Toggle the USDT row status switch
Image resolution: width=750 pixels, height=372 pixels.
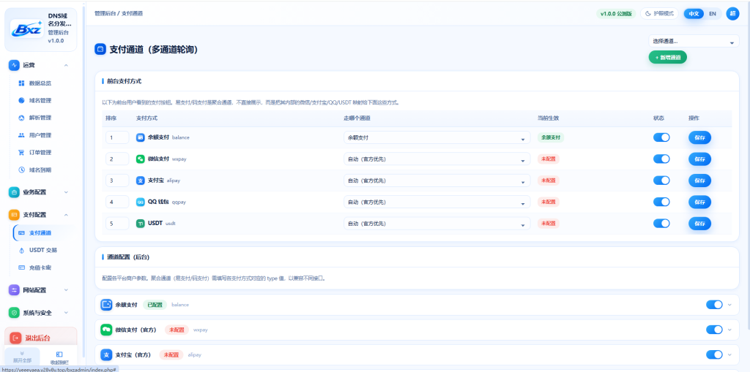[661, 224]
